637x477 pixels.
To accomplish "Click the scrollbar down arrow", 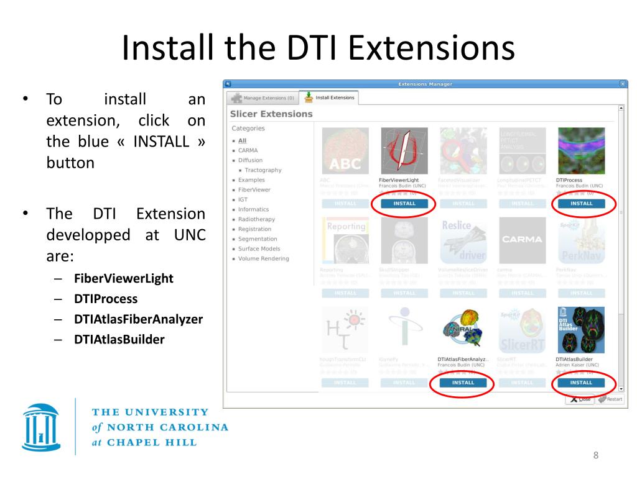I will pyautogui.click(x=621, y=389).
